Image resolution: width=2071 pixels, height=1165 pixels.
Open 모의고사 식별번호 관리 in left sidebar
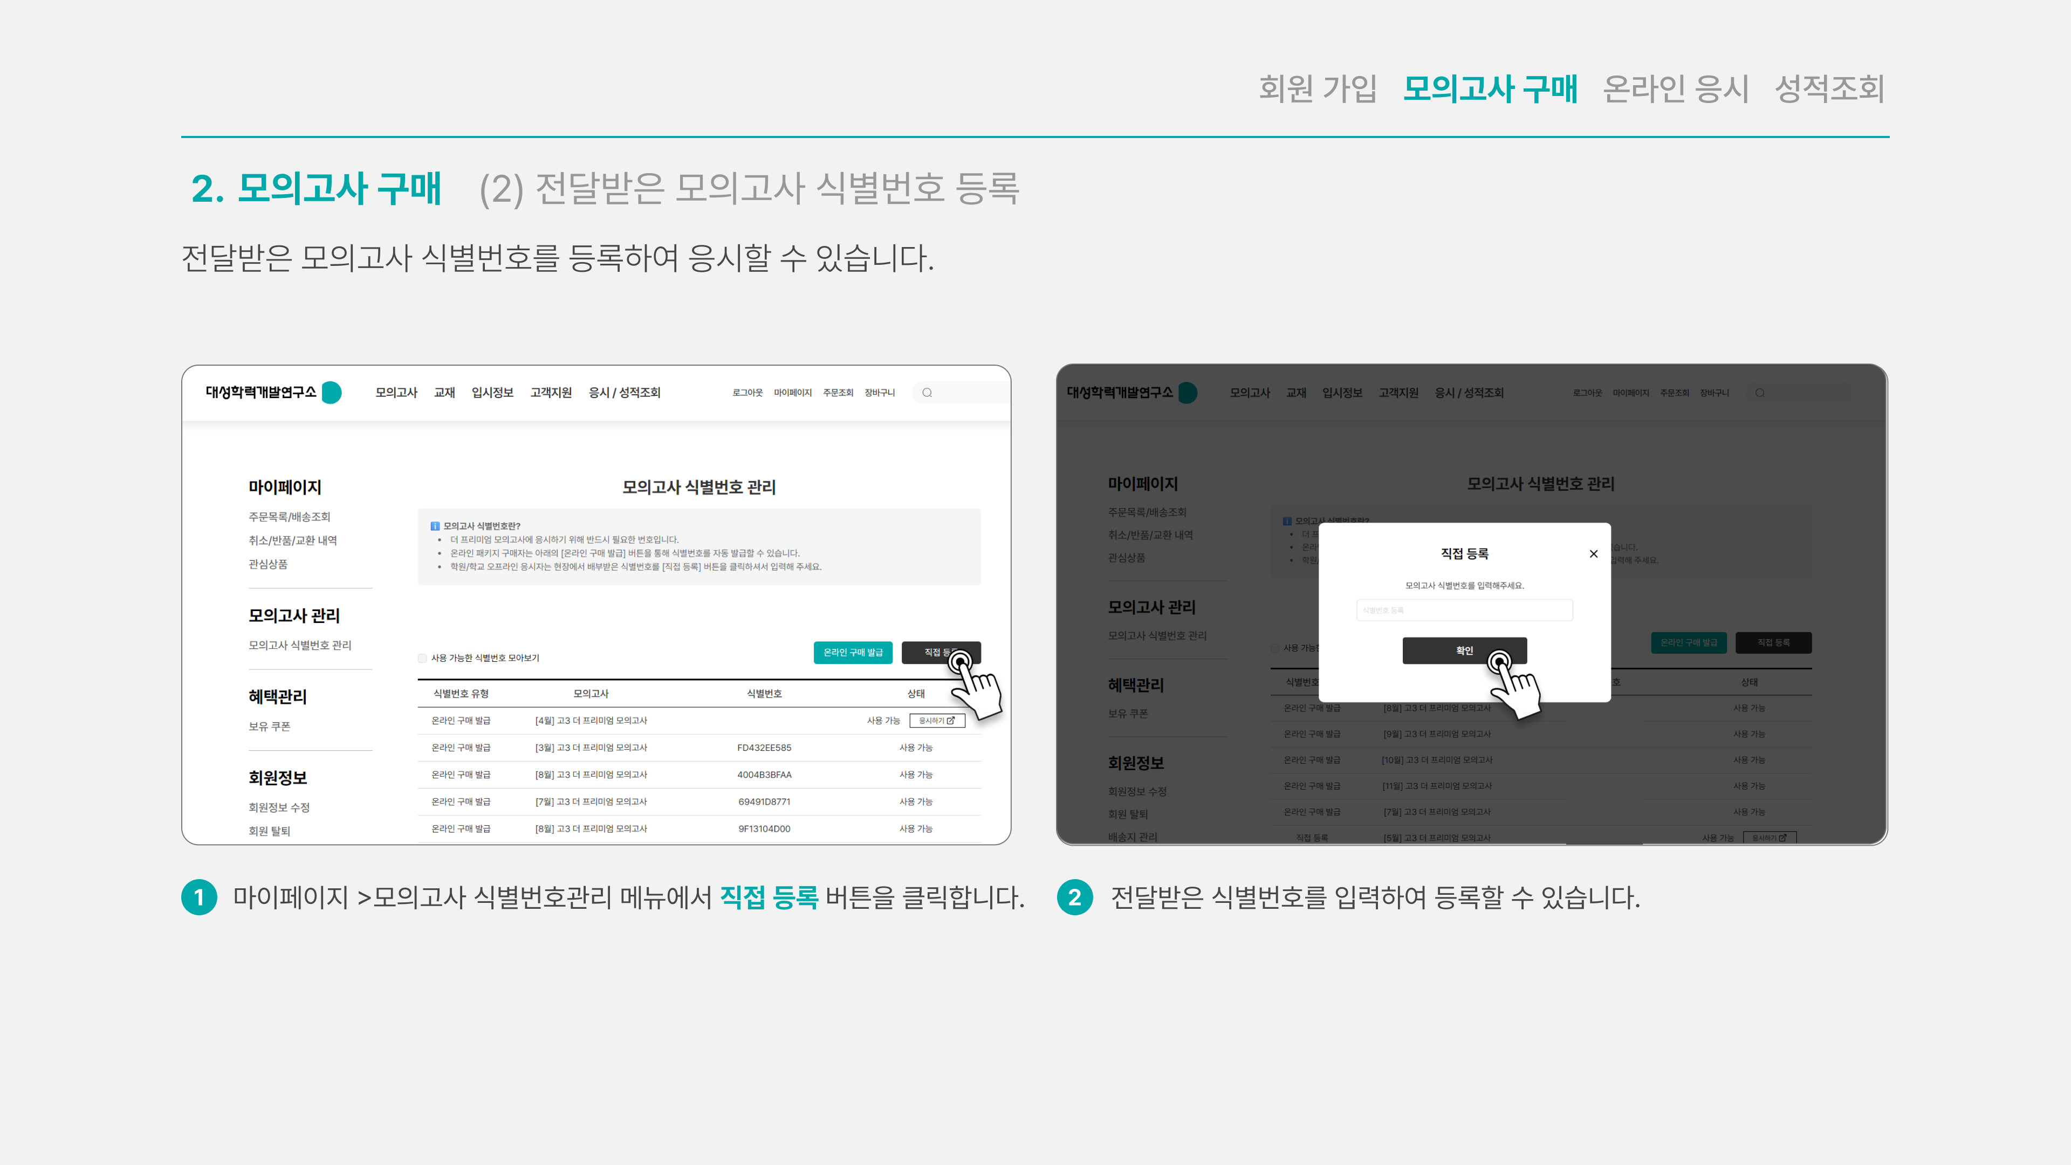[300, 645]
